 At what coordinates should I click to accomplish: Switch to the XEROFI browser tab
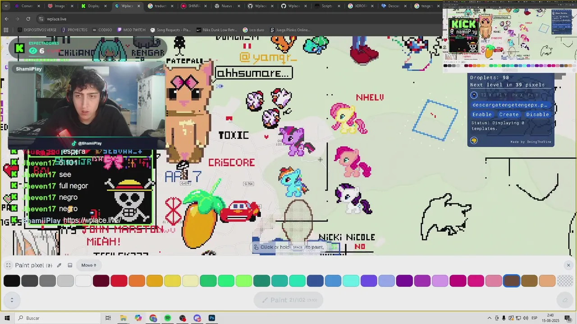tap(361, 6)
